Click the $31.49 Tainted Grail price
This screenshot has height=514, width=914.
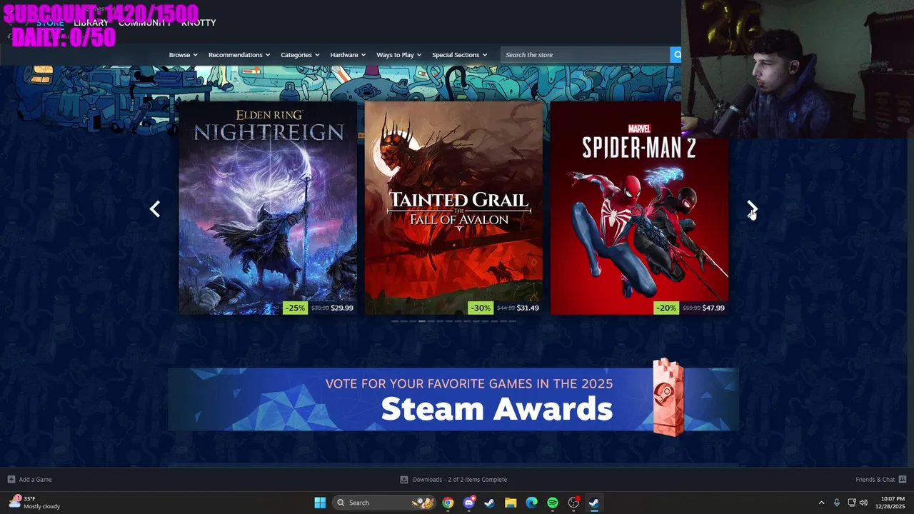(528, 308)
